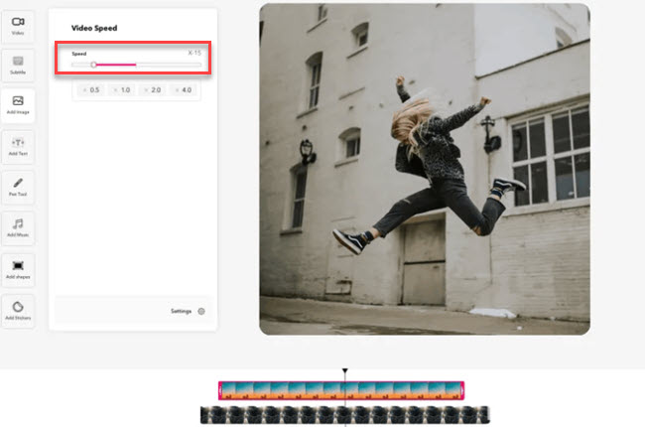Click the Speed slider handle

pyautogui.click(x=94, y=65)
